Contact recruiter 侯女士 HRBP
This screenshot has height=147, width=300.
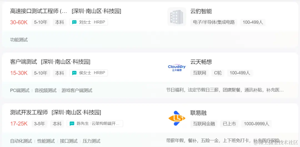89,73
